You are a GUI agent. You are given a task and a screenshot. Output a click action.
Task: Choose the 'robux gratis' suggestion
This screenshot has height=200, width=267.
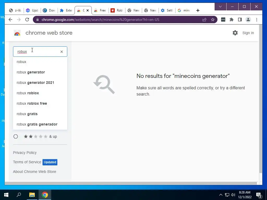point(40,114)
